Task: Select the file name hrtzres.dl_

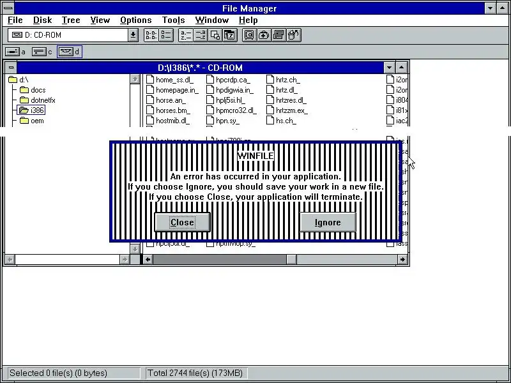Action: point(291,100)
